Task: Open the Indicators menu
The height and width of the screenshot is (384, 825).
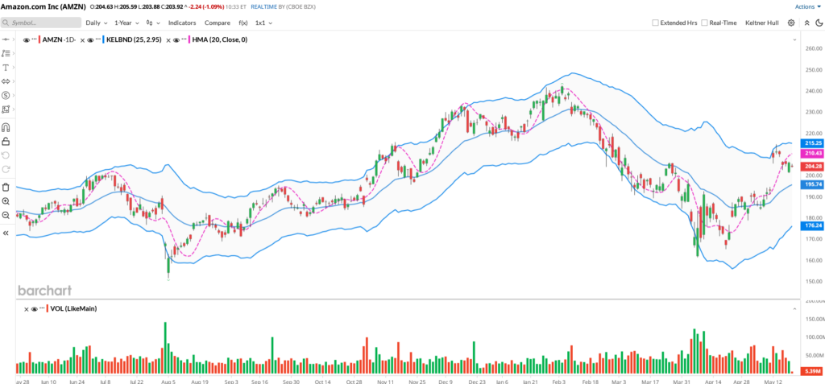Action: [181, 23]
